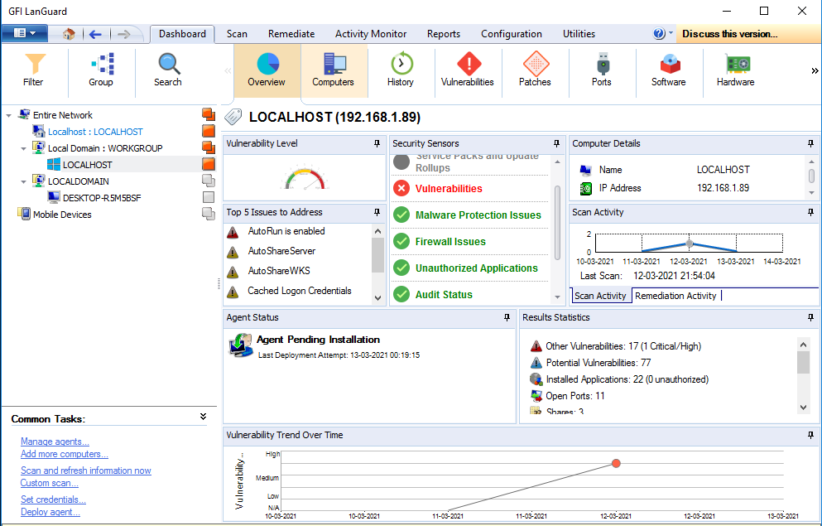Open the Patches view

536,70
